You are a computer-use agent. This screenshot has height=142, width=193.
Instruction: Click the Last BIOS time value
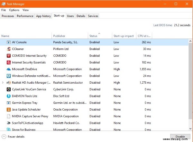pos(182,25)
